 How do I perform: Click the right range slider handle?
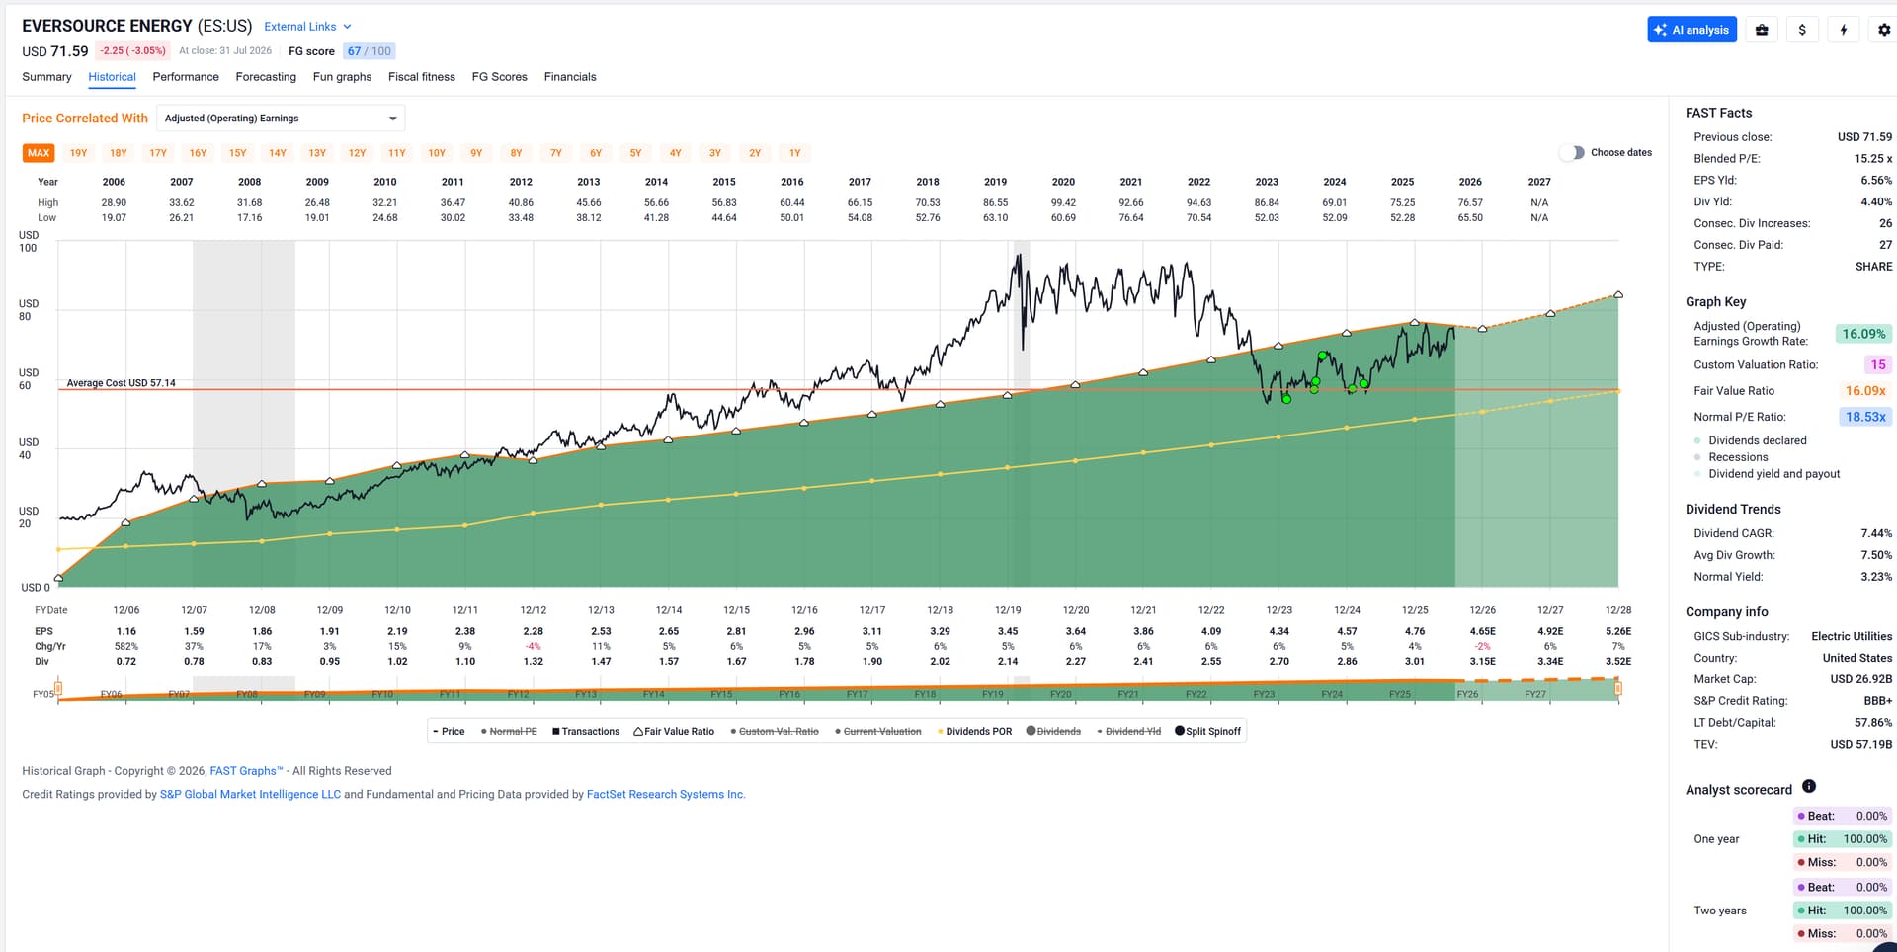(1618, 688)
